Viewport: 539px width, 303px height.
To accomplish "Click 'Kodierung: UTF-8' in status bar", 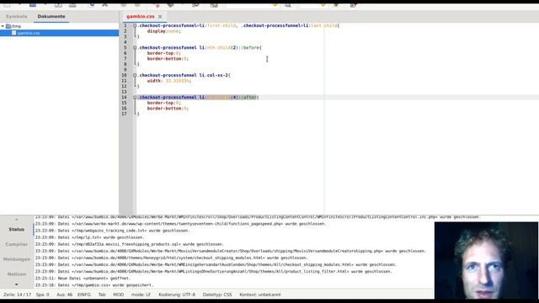I will [177, 295].
